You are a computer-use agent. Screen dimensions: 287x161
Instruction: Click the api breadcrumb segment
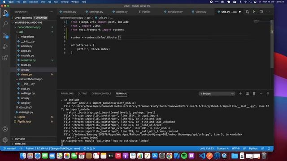(88, 18)
